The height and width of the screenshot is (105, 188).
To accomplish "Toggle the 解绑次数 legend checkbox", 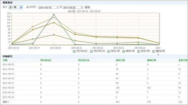I will (x=124, y=51).
